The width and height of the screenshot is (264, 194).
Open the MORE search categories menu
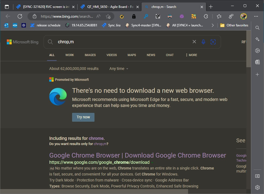tap(191, 55)
